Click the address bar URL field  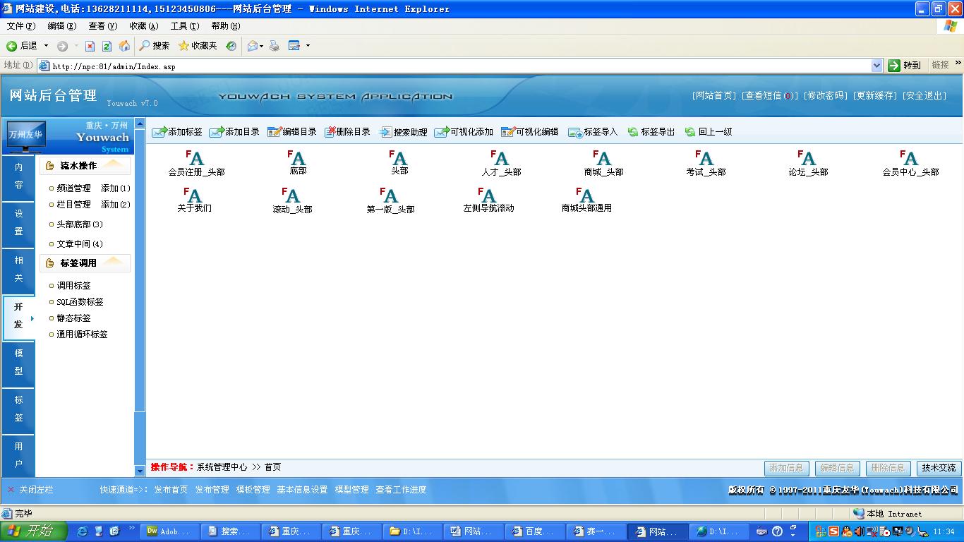click(454, 66)
